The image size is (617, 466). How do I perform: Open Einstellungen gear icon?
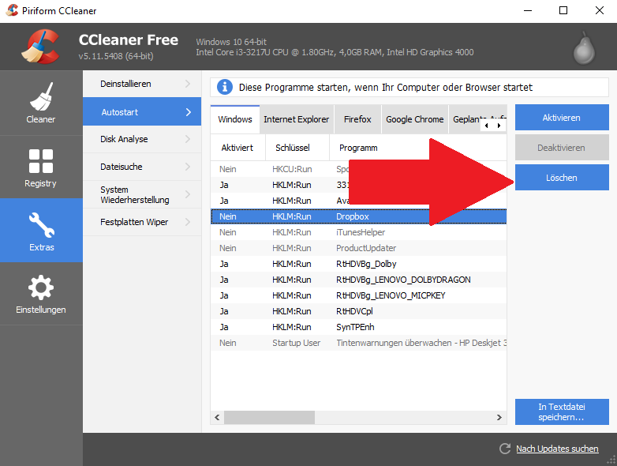(40, 293)
